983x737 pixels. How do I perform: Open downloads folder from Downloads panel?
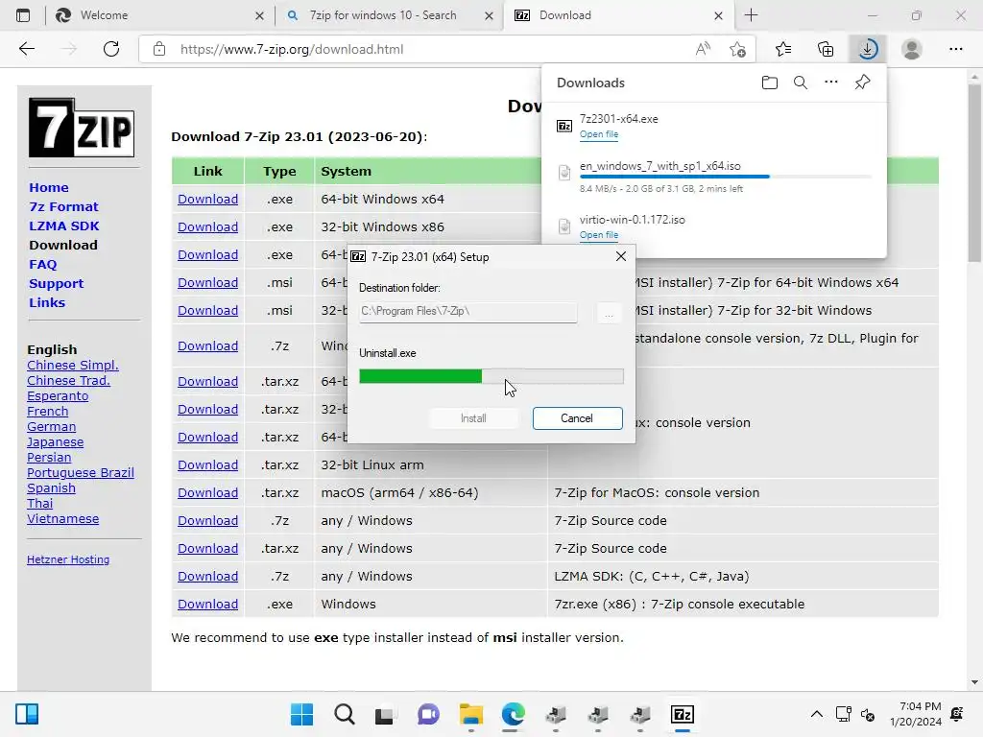769,83
